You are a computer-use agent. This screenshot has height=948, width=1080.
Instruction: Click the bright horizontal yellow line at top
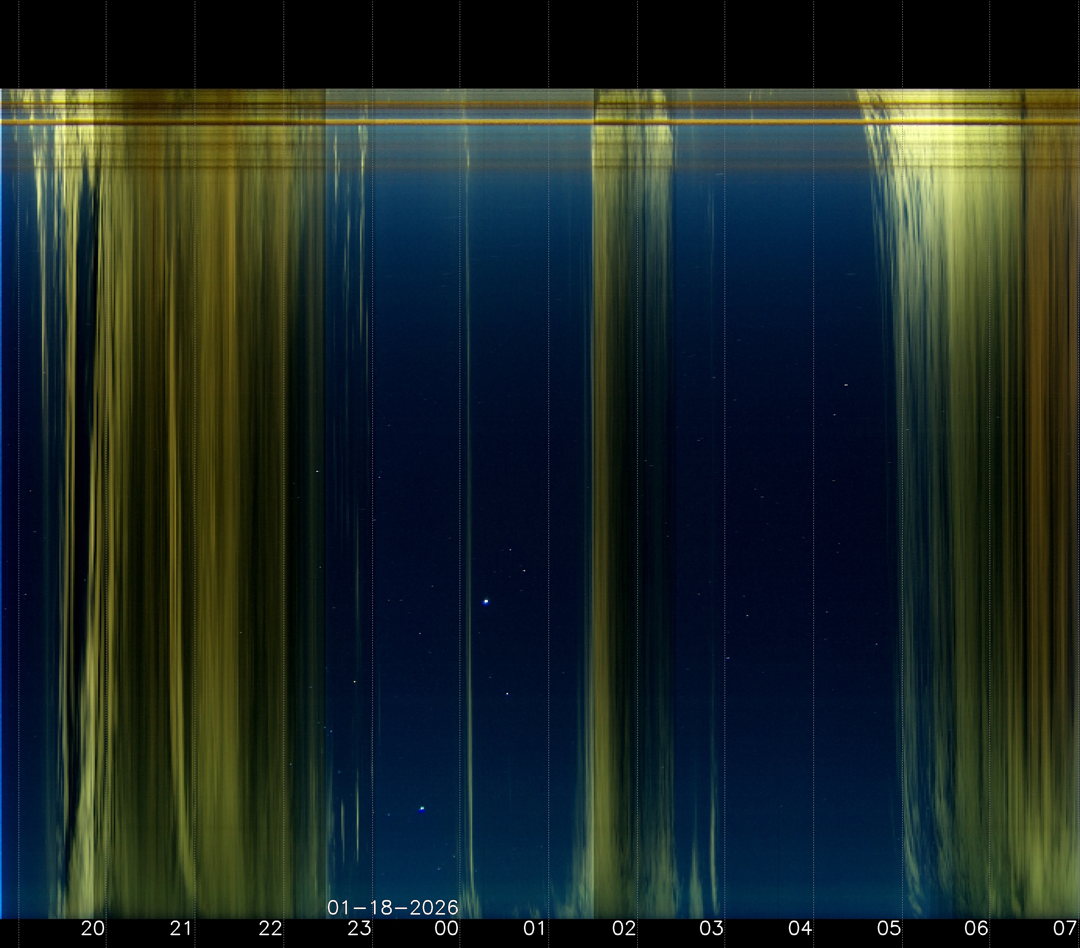[528, 122]
